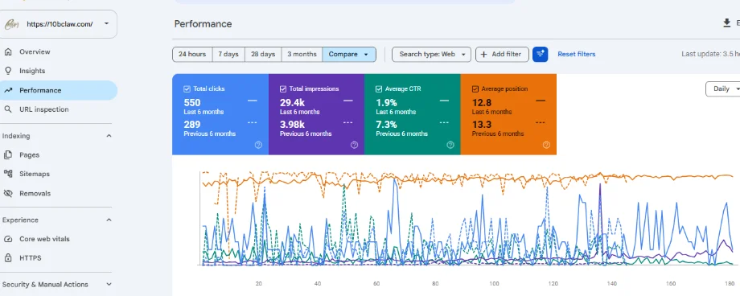
Task: Click the 289 previous clicks value
Action: tap(192, 125)
